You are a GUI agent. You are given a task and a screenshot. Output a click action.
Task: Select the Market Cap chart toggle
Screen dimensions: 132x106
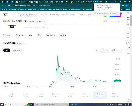tap(17, 50)
